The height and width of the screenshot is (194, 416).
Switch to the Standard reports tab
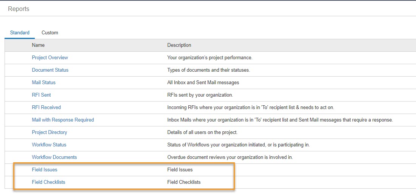(x=20, y=33)
